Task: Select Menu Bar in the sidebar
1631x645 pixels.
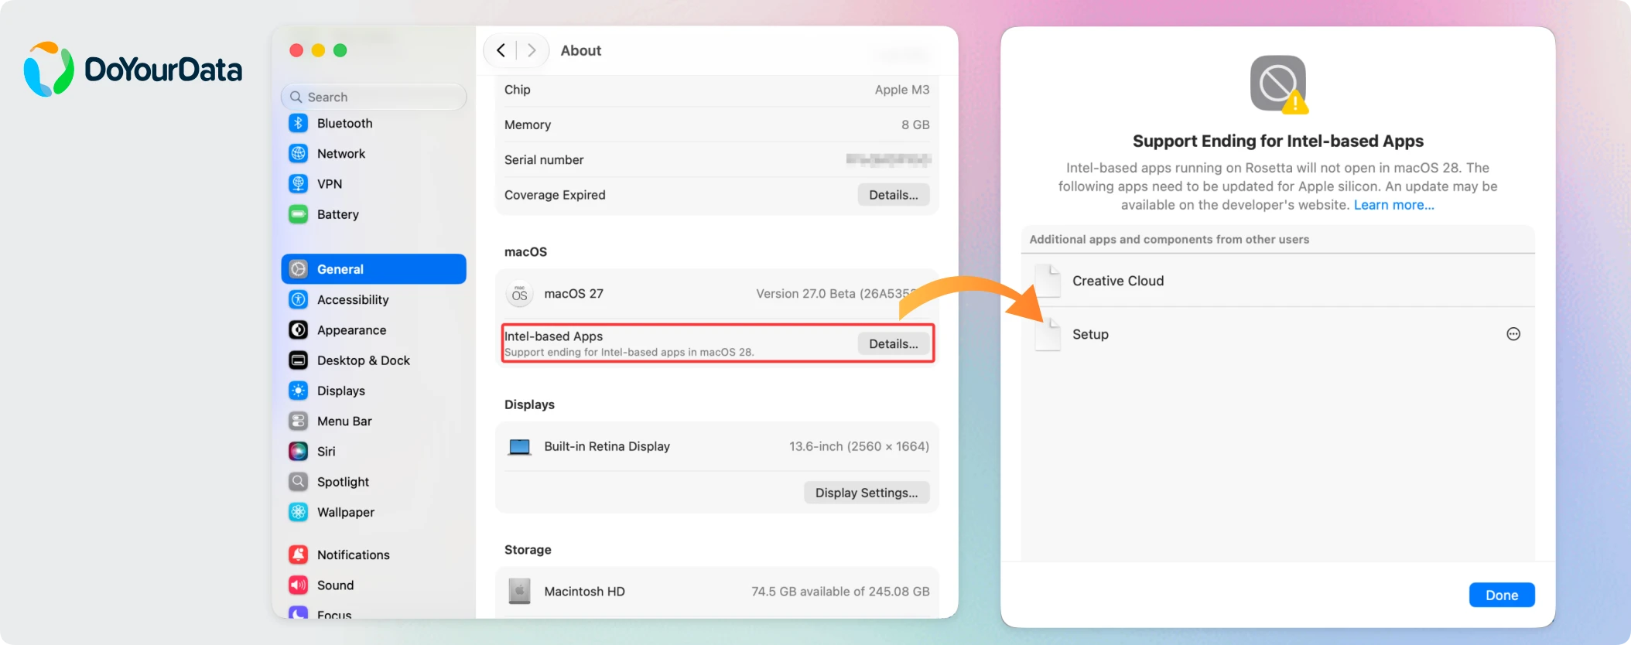Action: pos(374,421)
